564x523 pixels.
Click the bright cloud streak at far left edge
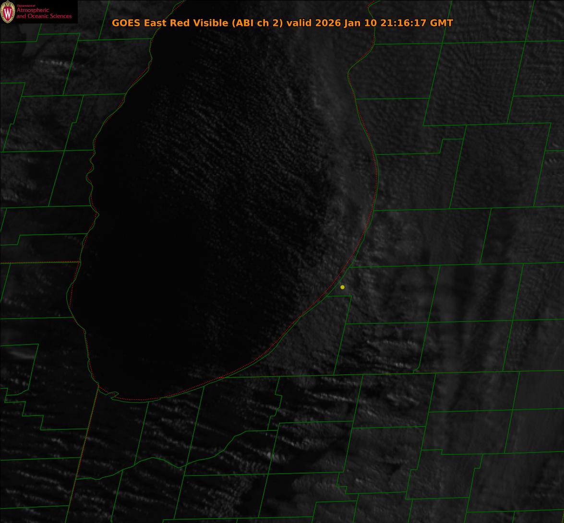19,355
